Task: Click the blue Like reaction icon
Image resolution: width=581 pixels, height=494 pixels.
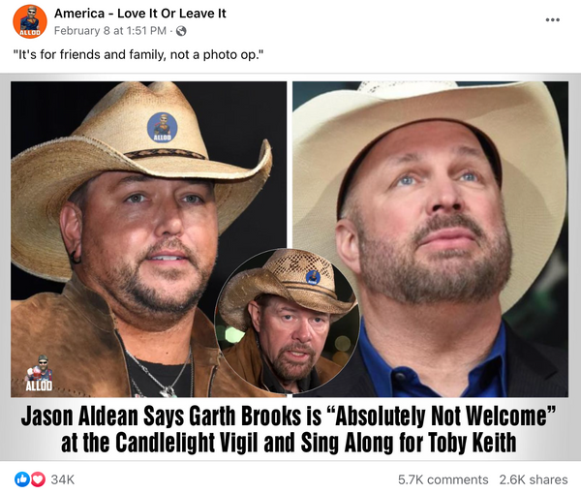Action: pyautogui.click(x=21, y=479)
